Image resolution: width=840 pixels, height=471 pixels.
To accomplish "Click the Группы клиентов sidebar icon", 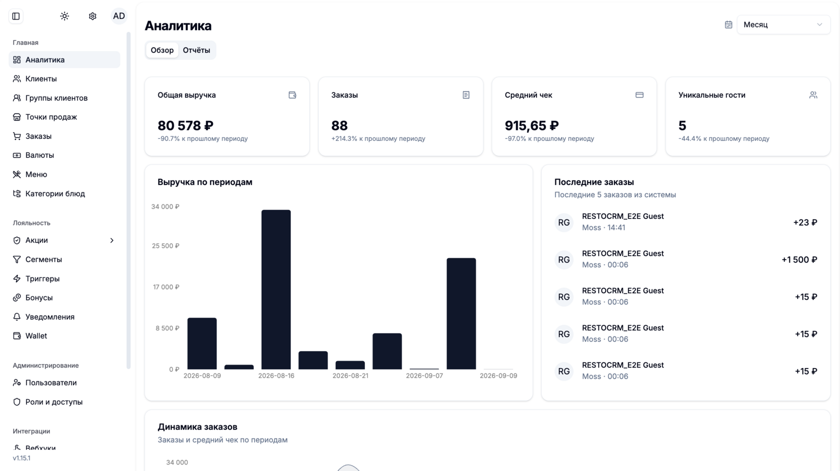I will point(17,98).
